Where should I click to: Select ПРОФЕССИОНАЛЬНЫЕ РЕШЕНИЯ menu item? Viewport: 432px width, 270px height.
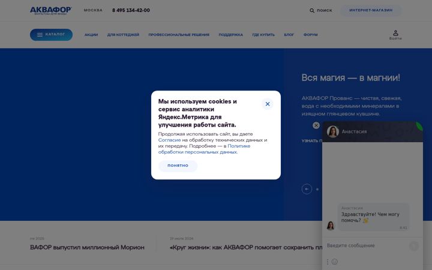[179, 35]
